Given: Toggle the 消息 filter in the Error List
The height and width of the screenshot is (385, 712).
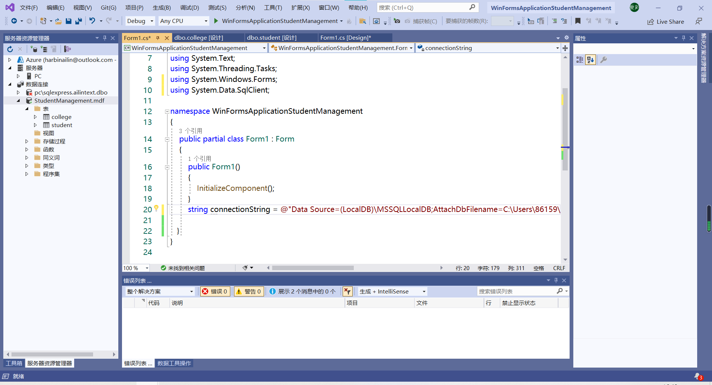Looking at the screenshot, I should [x=302, y=291].
